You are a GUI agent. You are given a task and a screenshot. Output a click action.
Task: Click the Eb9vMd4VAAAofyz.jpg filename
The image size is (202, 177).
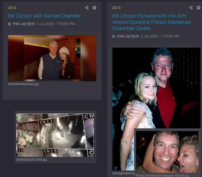23,84
